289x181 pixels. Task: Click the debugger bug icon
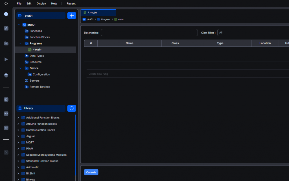coord(6,75)
